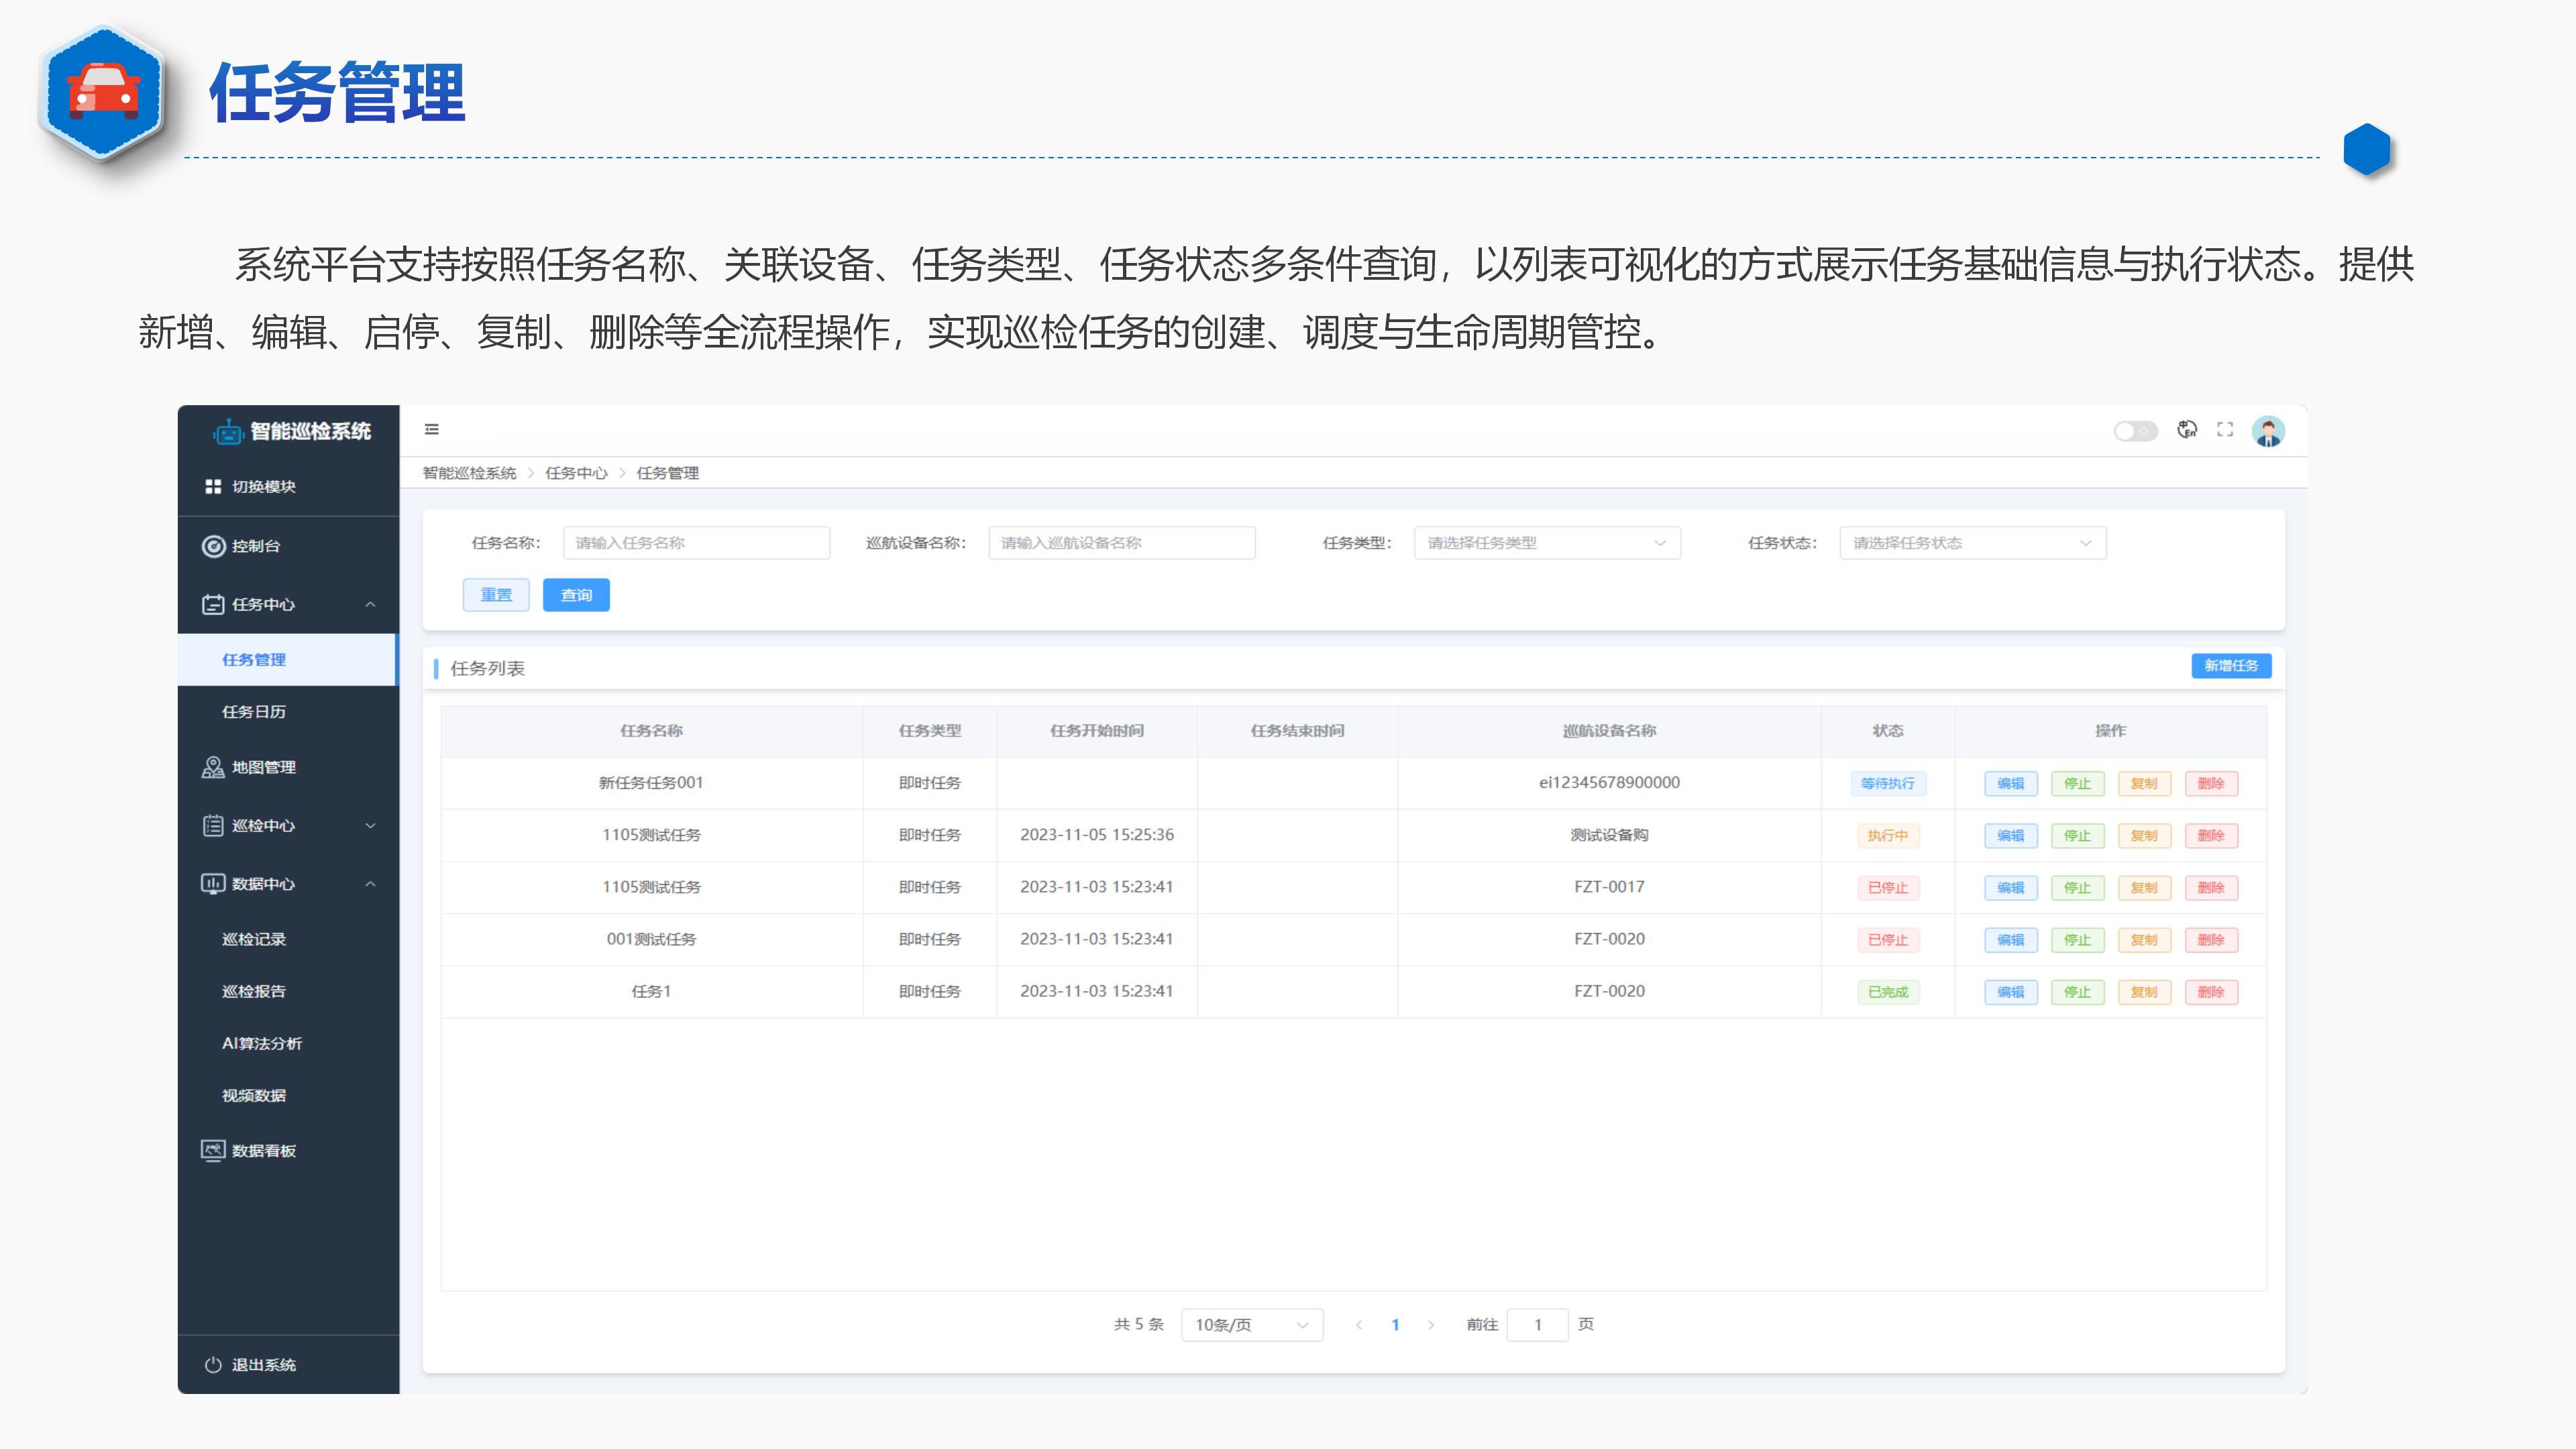Copy the 任务1 row
2576x1449 pixels.
tap(2144, 992)
